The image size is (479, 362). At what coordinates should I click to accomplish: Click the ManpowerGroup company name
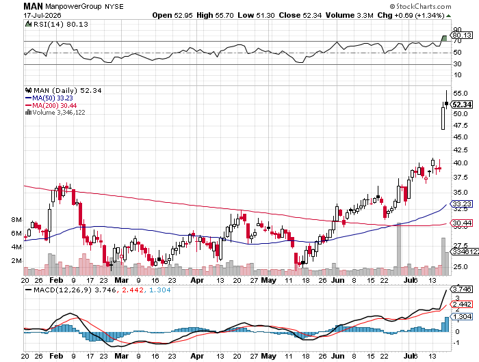[x=73, y=6]
